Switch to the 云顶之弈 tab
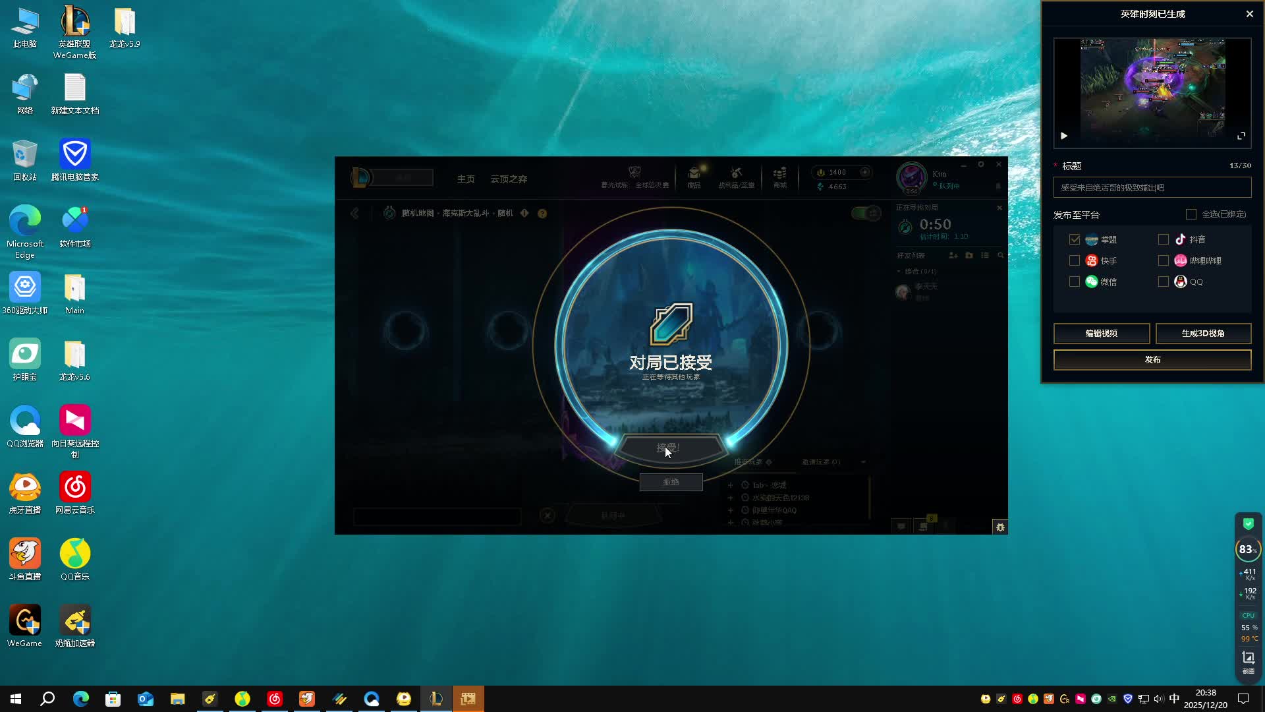 point(508,179)
